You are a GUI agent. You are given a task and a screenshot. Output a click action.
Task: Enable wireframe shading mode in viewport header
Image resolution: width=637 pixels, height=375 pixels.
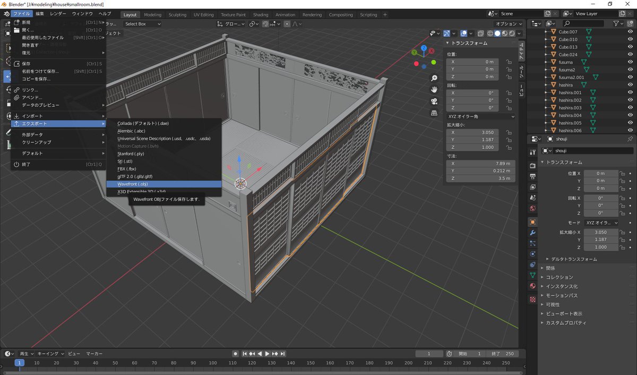click(490, 33)
